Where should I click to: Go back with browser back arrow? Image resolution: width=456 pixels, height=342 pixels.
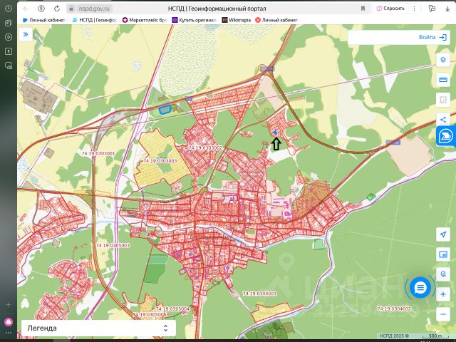coord(26,9)
